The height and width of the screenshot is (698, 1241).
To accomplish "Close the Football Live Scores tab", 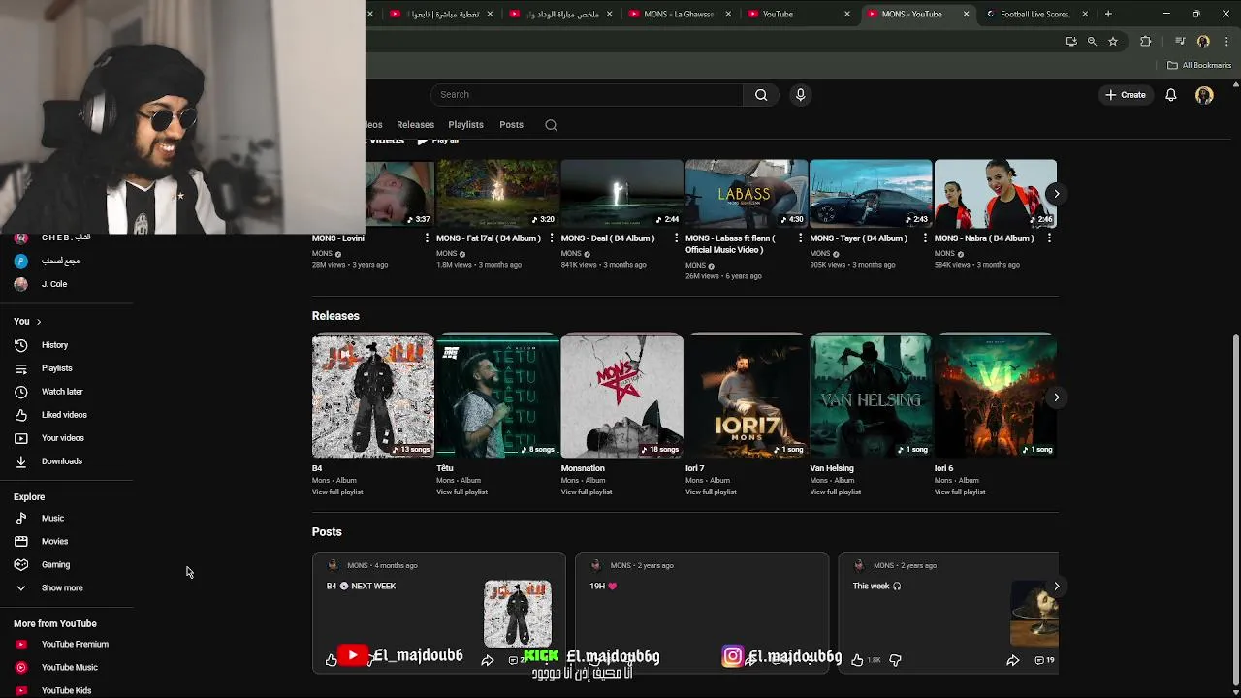I will point(1085,14).
